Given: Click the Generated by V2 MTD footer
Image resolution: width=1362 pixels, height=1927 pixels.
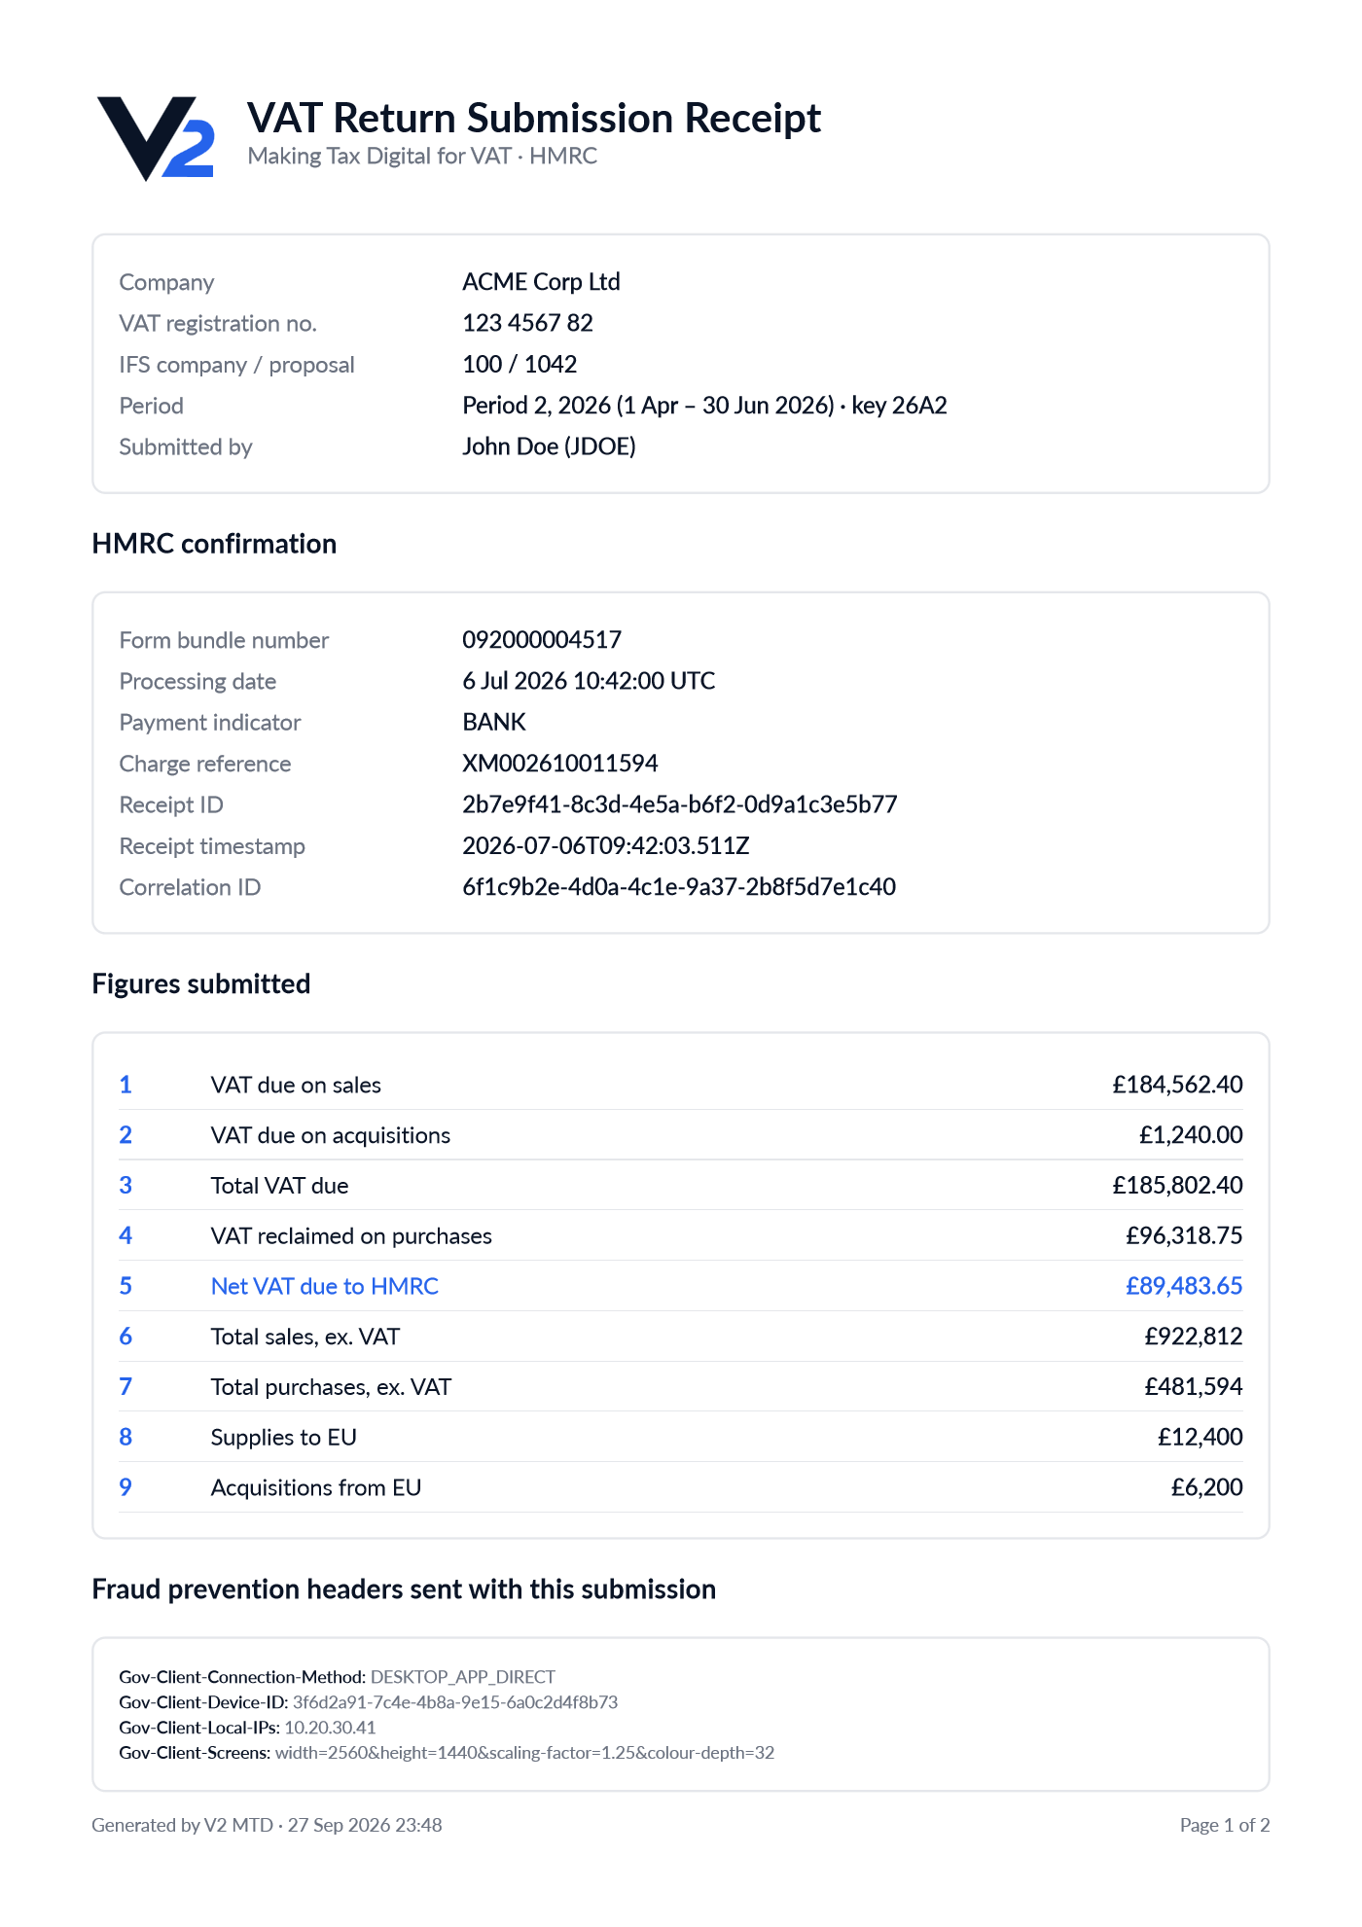Looking at the screenshot, I should pyautogui.click(x=267, y=1825).
